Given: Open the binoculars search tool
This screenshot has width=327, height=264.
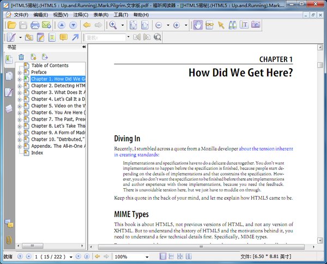Looking at the screenshot, I should [233, 25].
